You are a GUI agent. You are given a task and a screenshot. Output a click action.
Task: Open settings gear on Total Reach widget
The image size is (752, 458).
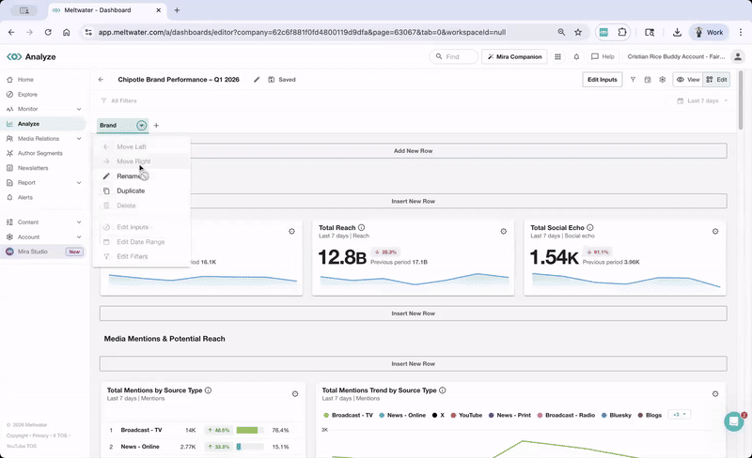coord(504,232)
